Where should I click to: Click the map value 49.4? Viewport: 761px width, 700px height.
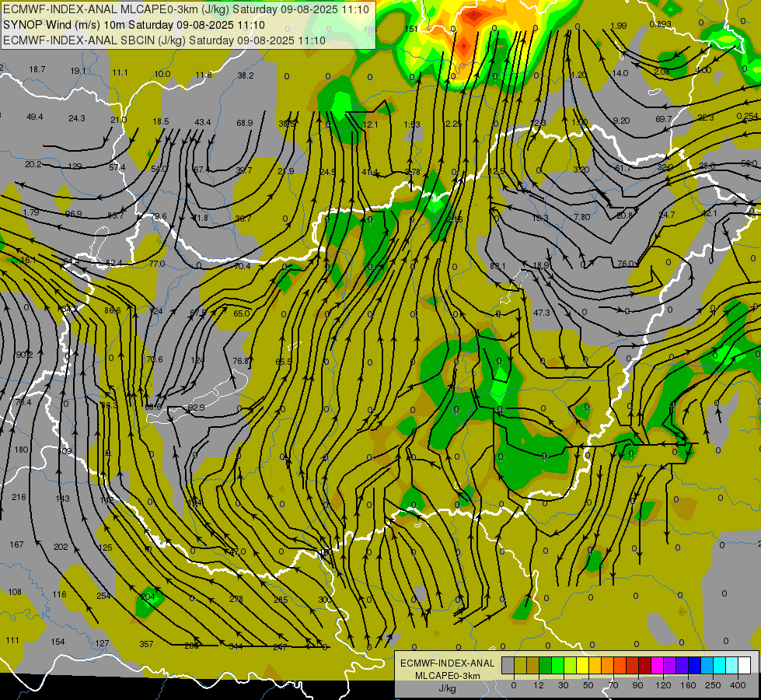tap(34, 117)
